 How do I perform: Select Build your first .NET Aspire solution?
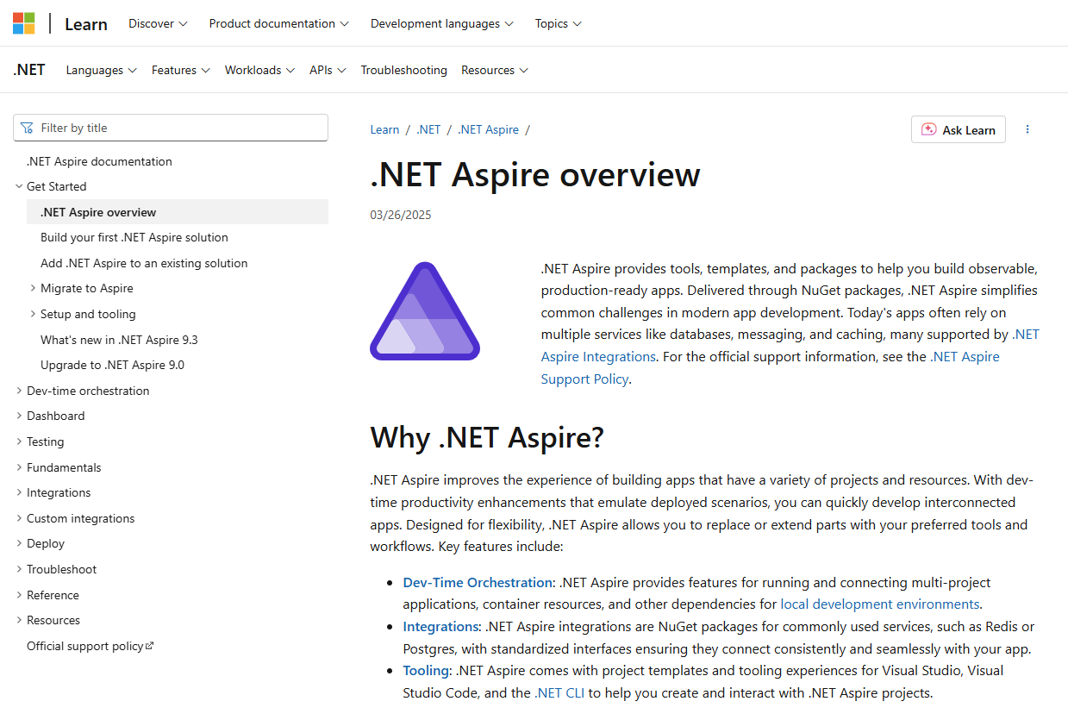pyautogui.click(x=134, y=237)
